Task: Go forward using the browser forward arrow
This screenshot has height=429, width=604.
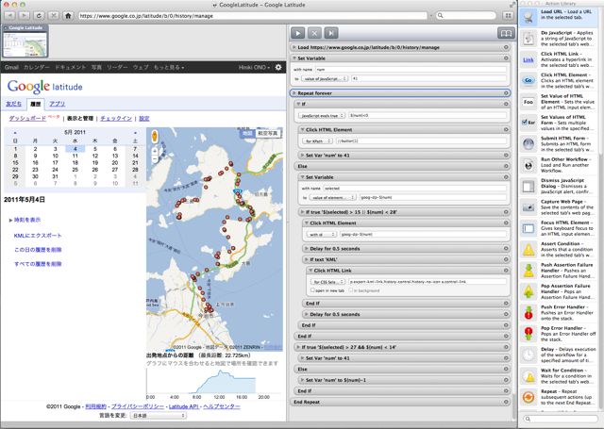Action: [24, 15]
